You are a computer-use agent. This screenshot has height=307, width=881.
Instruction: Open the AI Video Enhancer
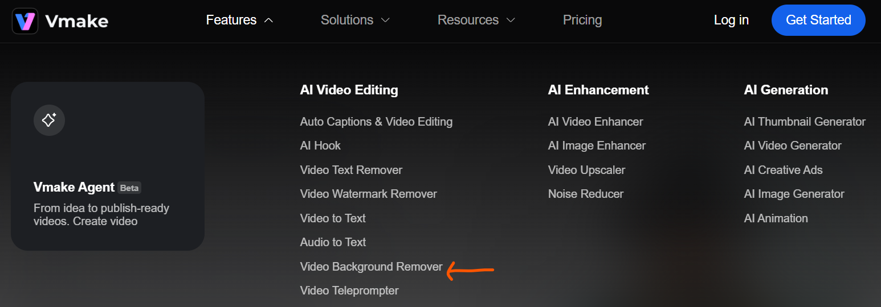595,122
